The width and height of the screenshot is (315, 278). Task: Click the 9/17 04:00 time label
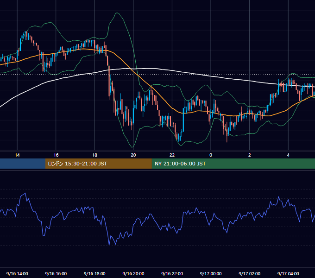click(x=288, y=273)
